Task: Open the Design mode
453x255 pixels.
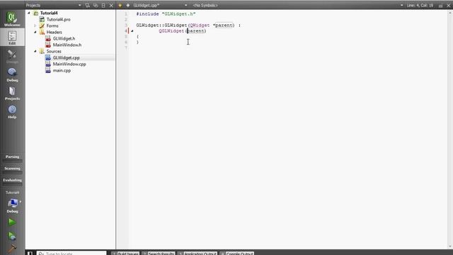Action: [12, 57]
